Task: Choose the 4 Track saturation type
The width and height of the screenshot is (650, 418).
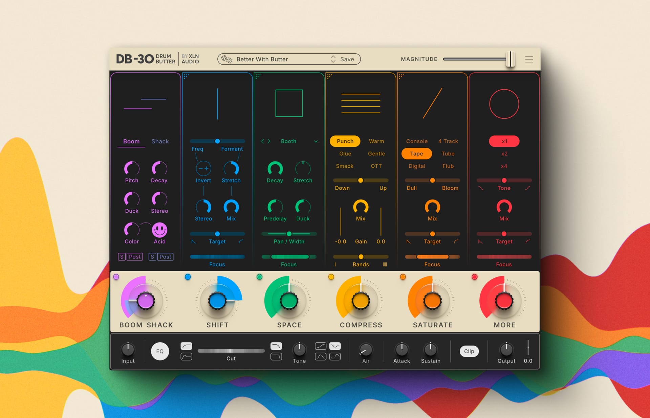Action: tap(448, 141)
